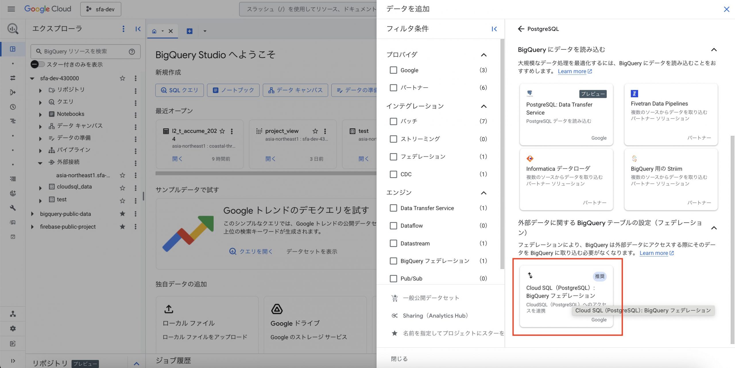Viewport: 735px width, 368px height.
Task: Collapse the sfa-dev-430000 project tree
Action: 32,78
